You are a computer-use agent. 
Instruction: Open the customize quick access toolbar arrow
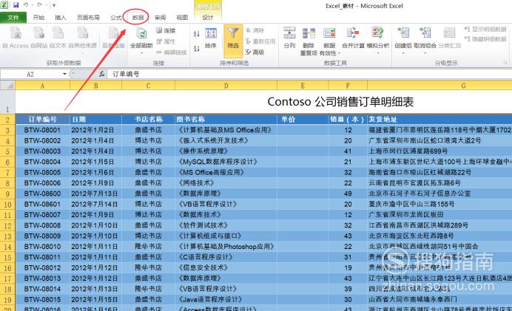coord(54,5)
